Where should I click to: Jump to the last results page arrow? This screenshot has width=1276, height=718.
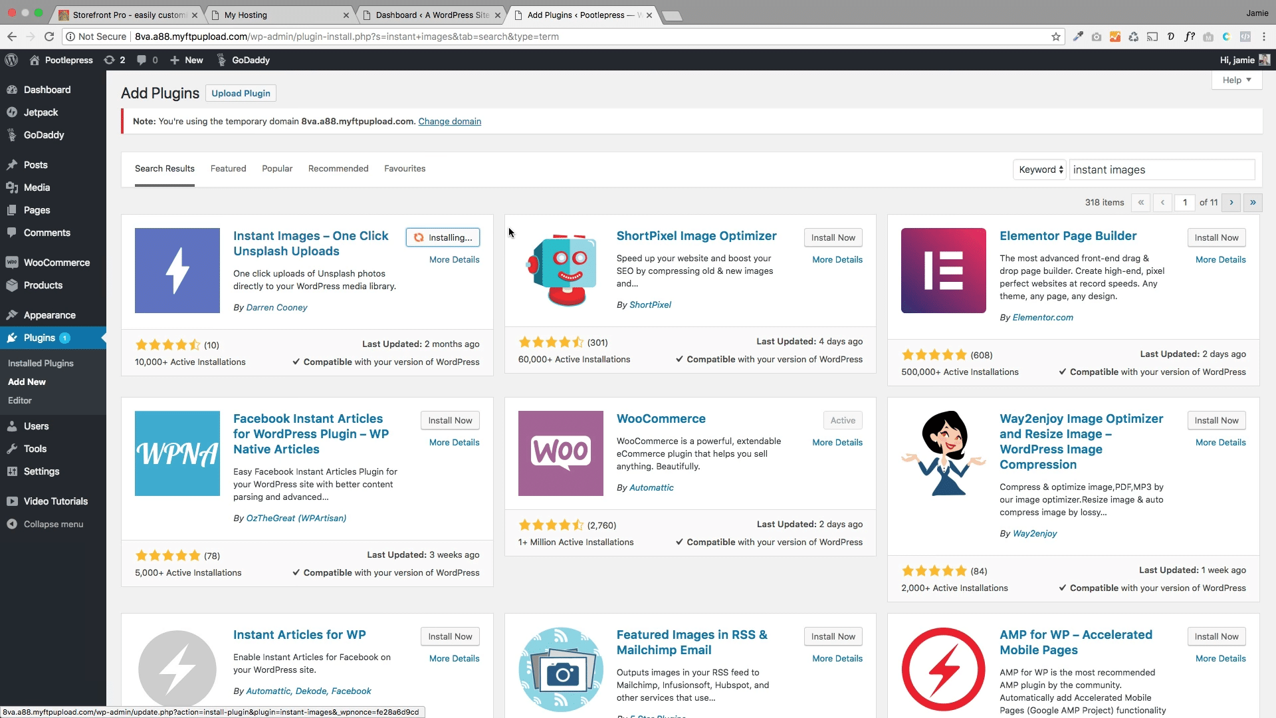click(1253, 202)
